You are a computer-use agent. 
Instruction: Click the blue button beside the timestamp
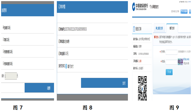click(185, 11)
